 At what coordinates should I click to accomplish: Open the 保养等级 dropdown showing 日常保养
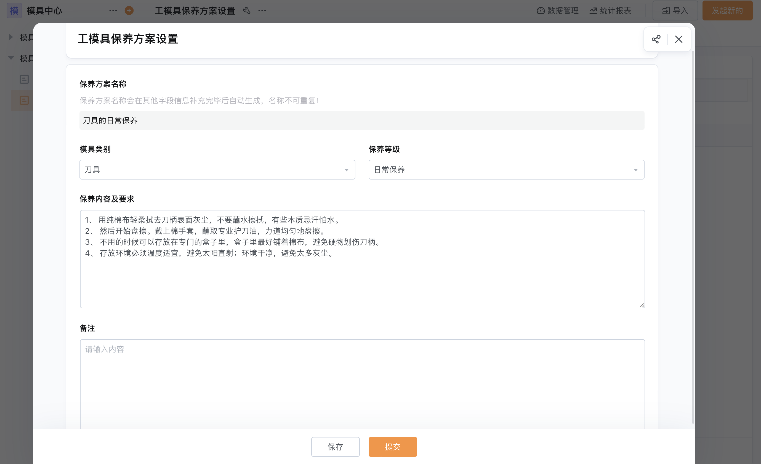click(x=506, y=169)
